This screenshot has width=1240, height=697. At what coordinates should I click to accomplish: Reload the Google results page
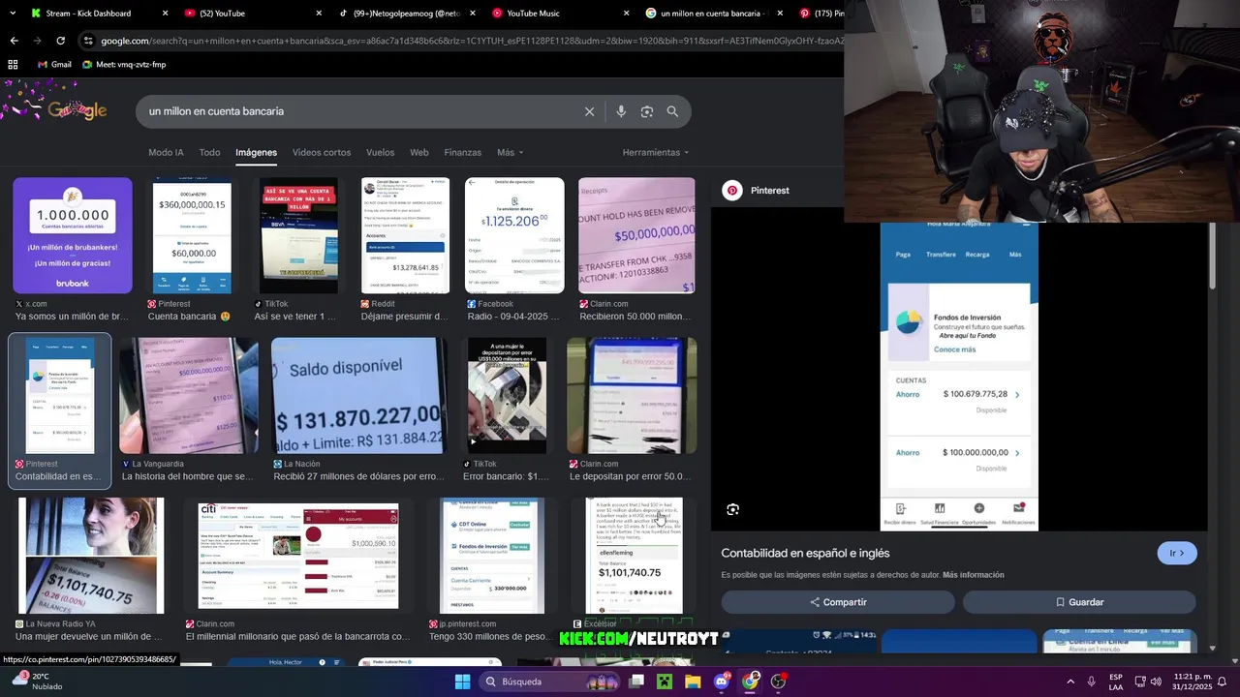click(x=60, y=41)
